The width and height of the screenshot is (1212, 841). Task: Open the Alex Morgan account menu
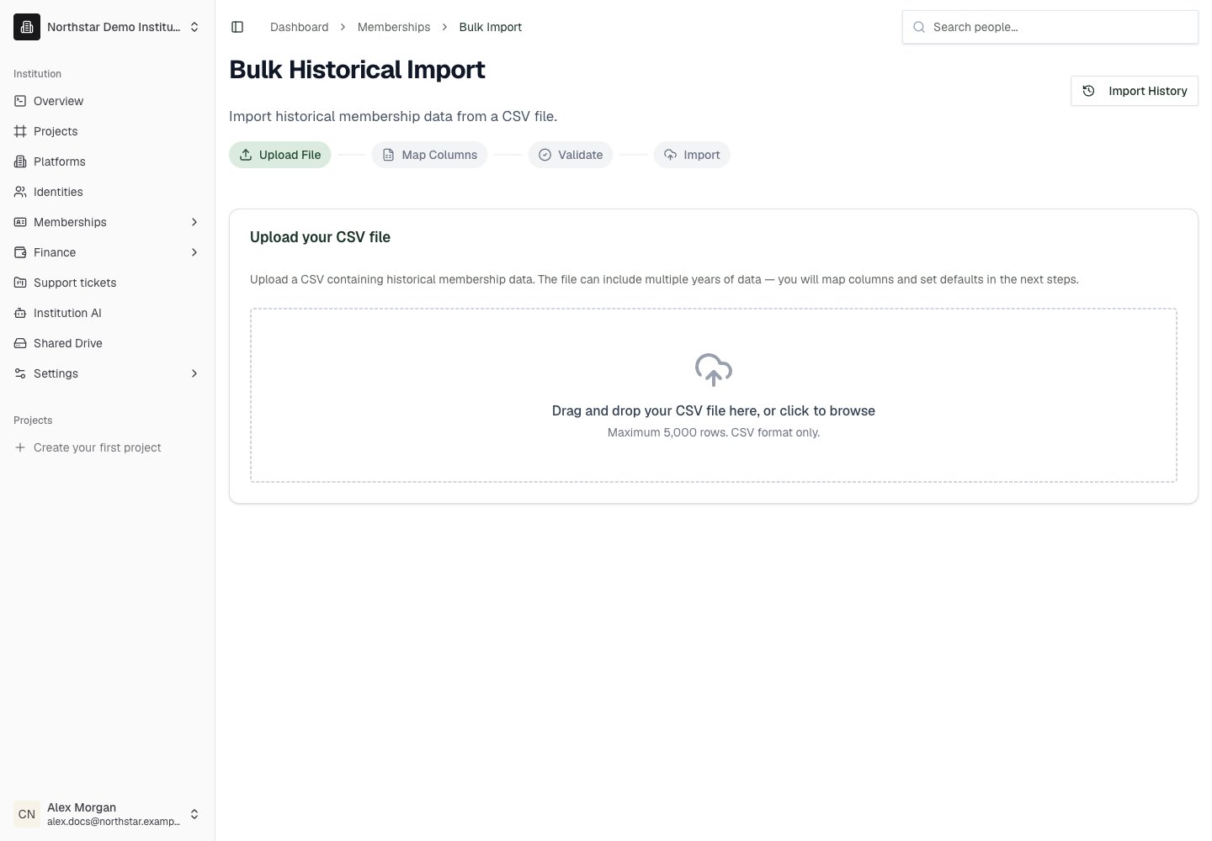[x=107, y=814]
